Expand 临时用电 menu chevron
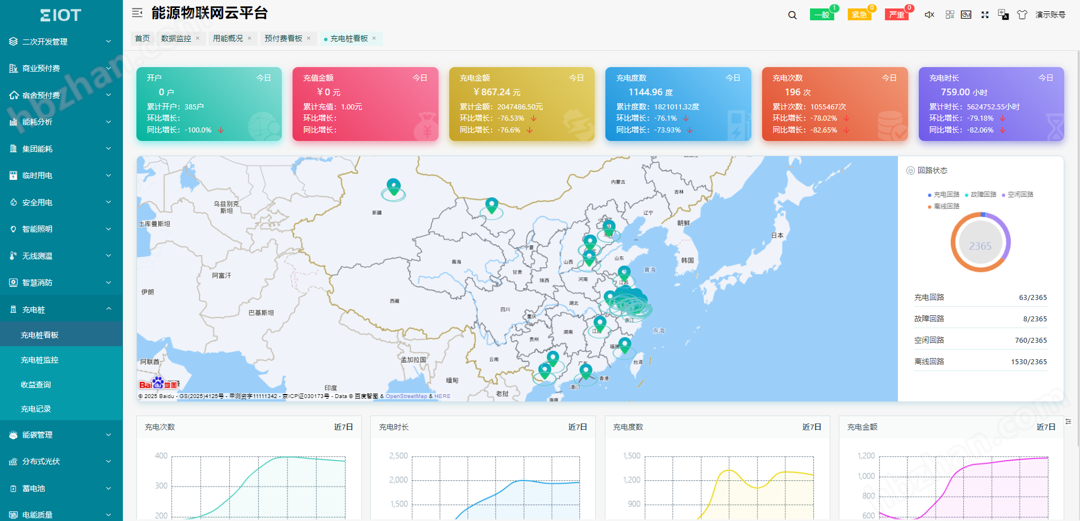 tap(109, 175)
